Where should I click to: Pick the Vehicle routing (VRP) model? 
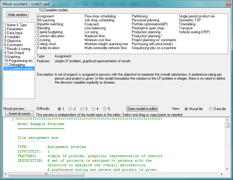click(x=194, y=32)
